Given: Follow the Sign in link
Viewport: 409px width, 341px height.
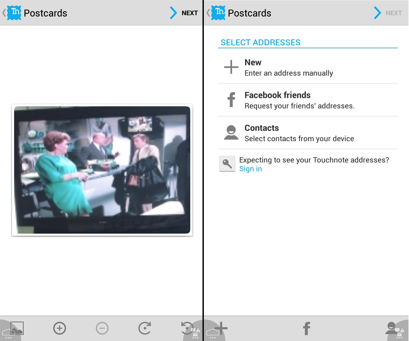Looking at the screenshot, I should click(250, 169).
